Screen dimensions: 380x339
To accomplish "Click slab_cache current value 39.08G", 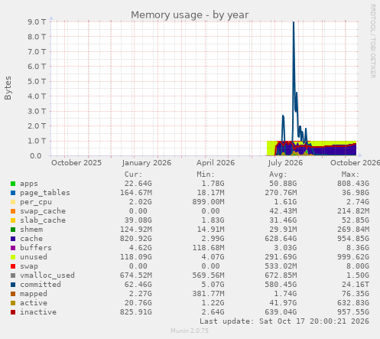I will click(x=138, y=220).
